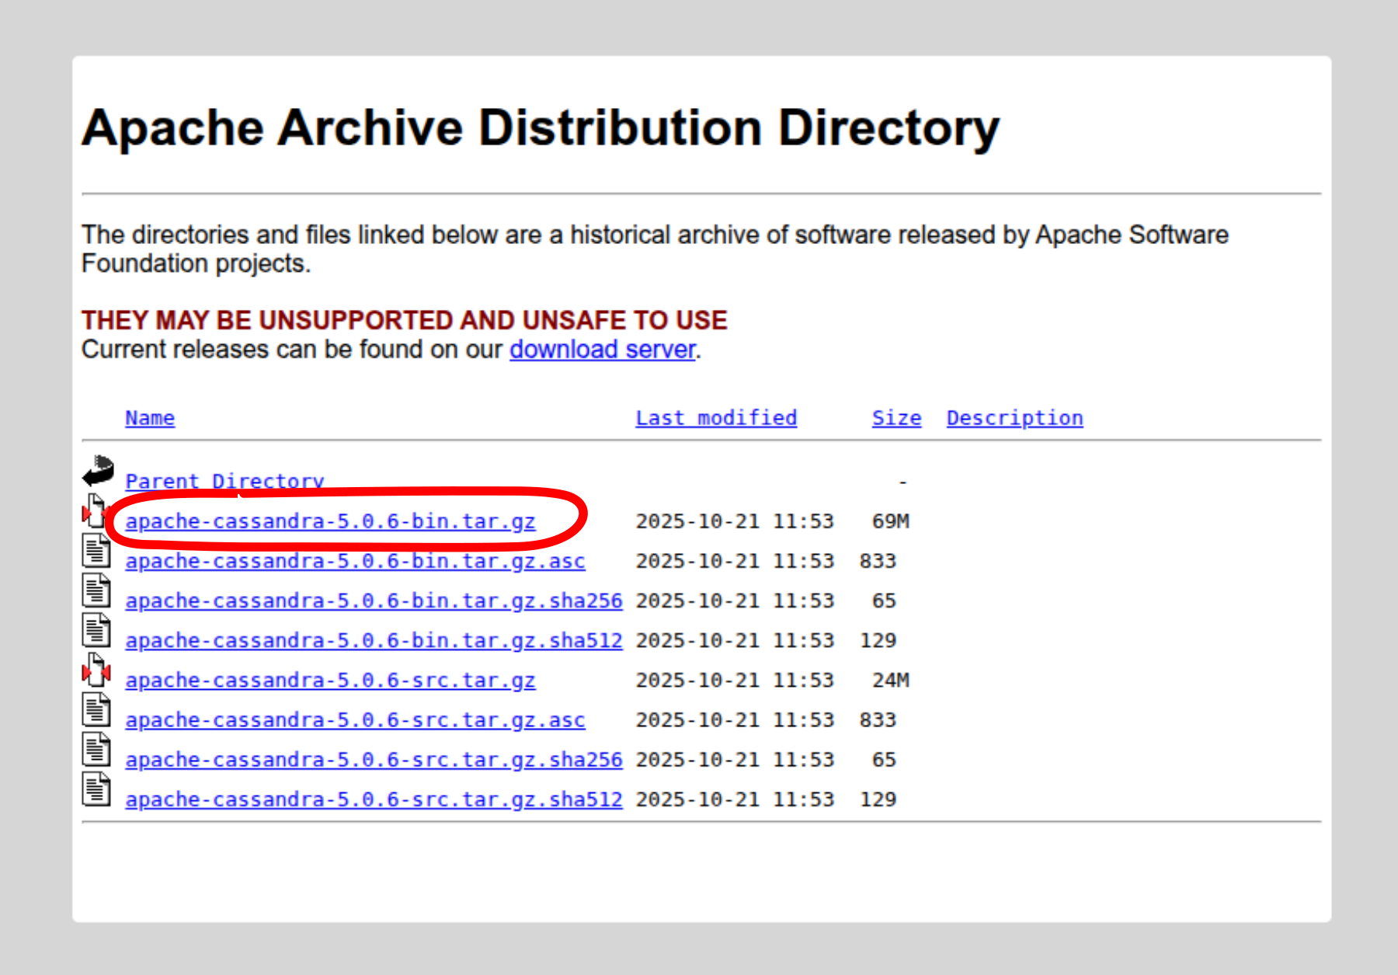Viewport: 1398px width, 975px height.
Task: Click the document icon beside bin.tar.gz.sha512
Action: click(96, 630)
